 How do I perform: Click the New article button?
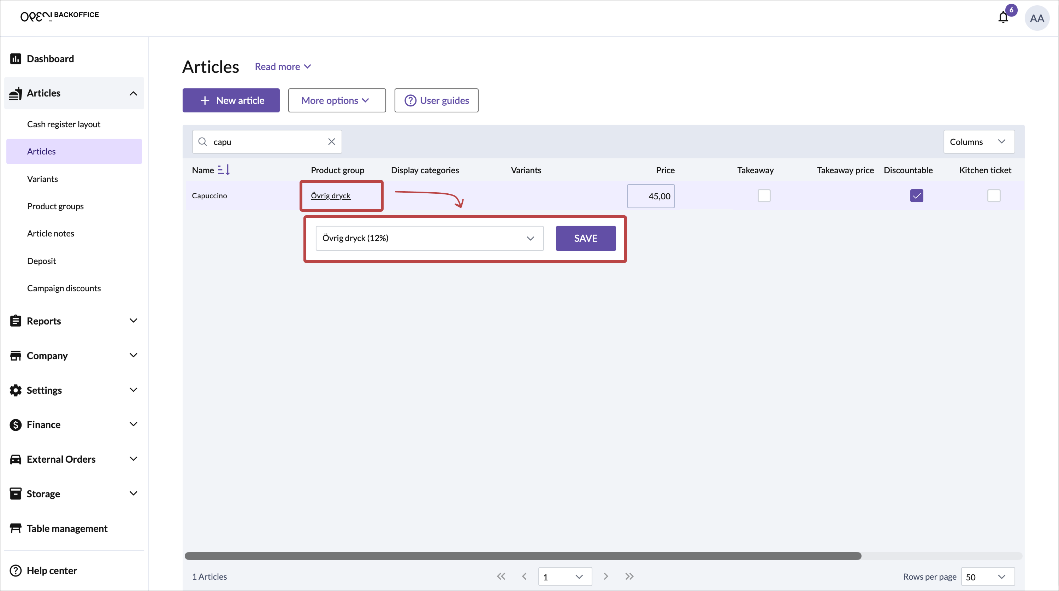[231, 100]
